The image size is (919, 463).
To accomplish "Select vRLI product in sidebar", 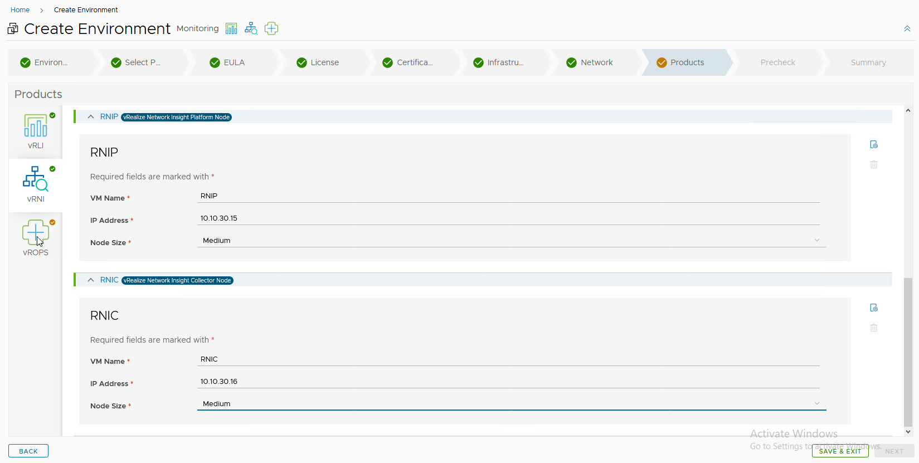I will point(36,131).
